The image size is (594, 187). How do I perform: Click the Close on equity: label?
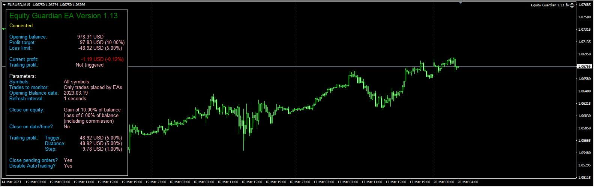[27, 110]
